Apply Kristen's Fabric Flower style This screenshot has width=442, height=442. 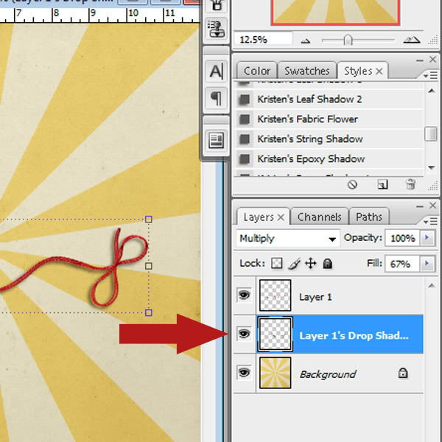[x=329, y=119]
